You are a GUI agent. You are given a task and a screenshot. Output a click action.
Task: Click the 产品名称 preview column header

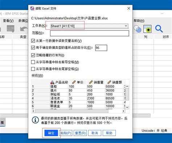point(59,82)
